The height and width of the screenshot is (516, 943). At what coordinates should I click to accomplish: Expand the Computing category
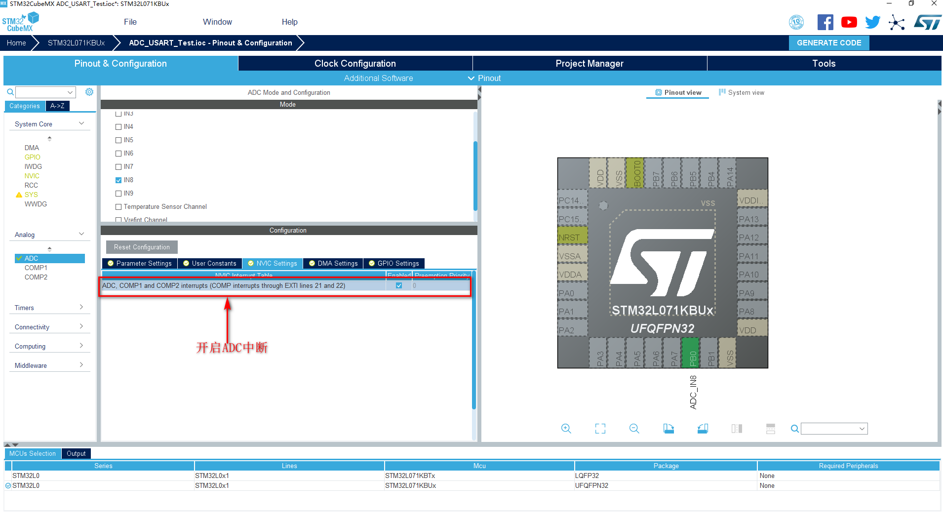tap(81, 346)
